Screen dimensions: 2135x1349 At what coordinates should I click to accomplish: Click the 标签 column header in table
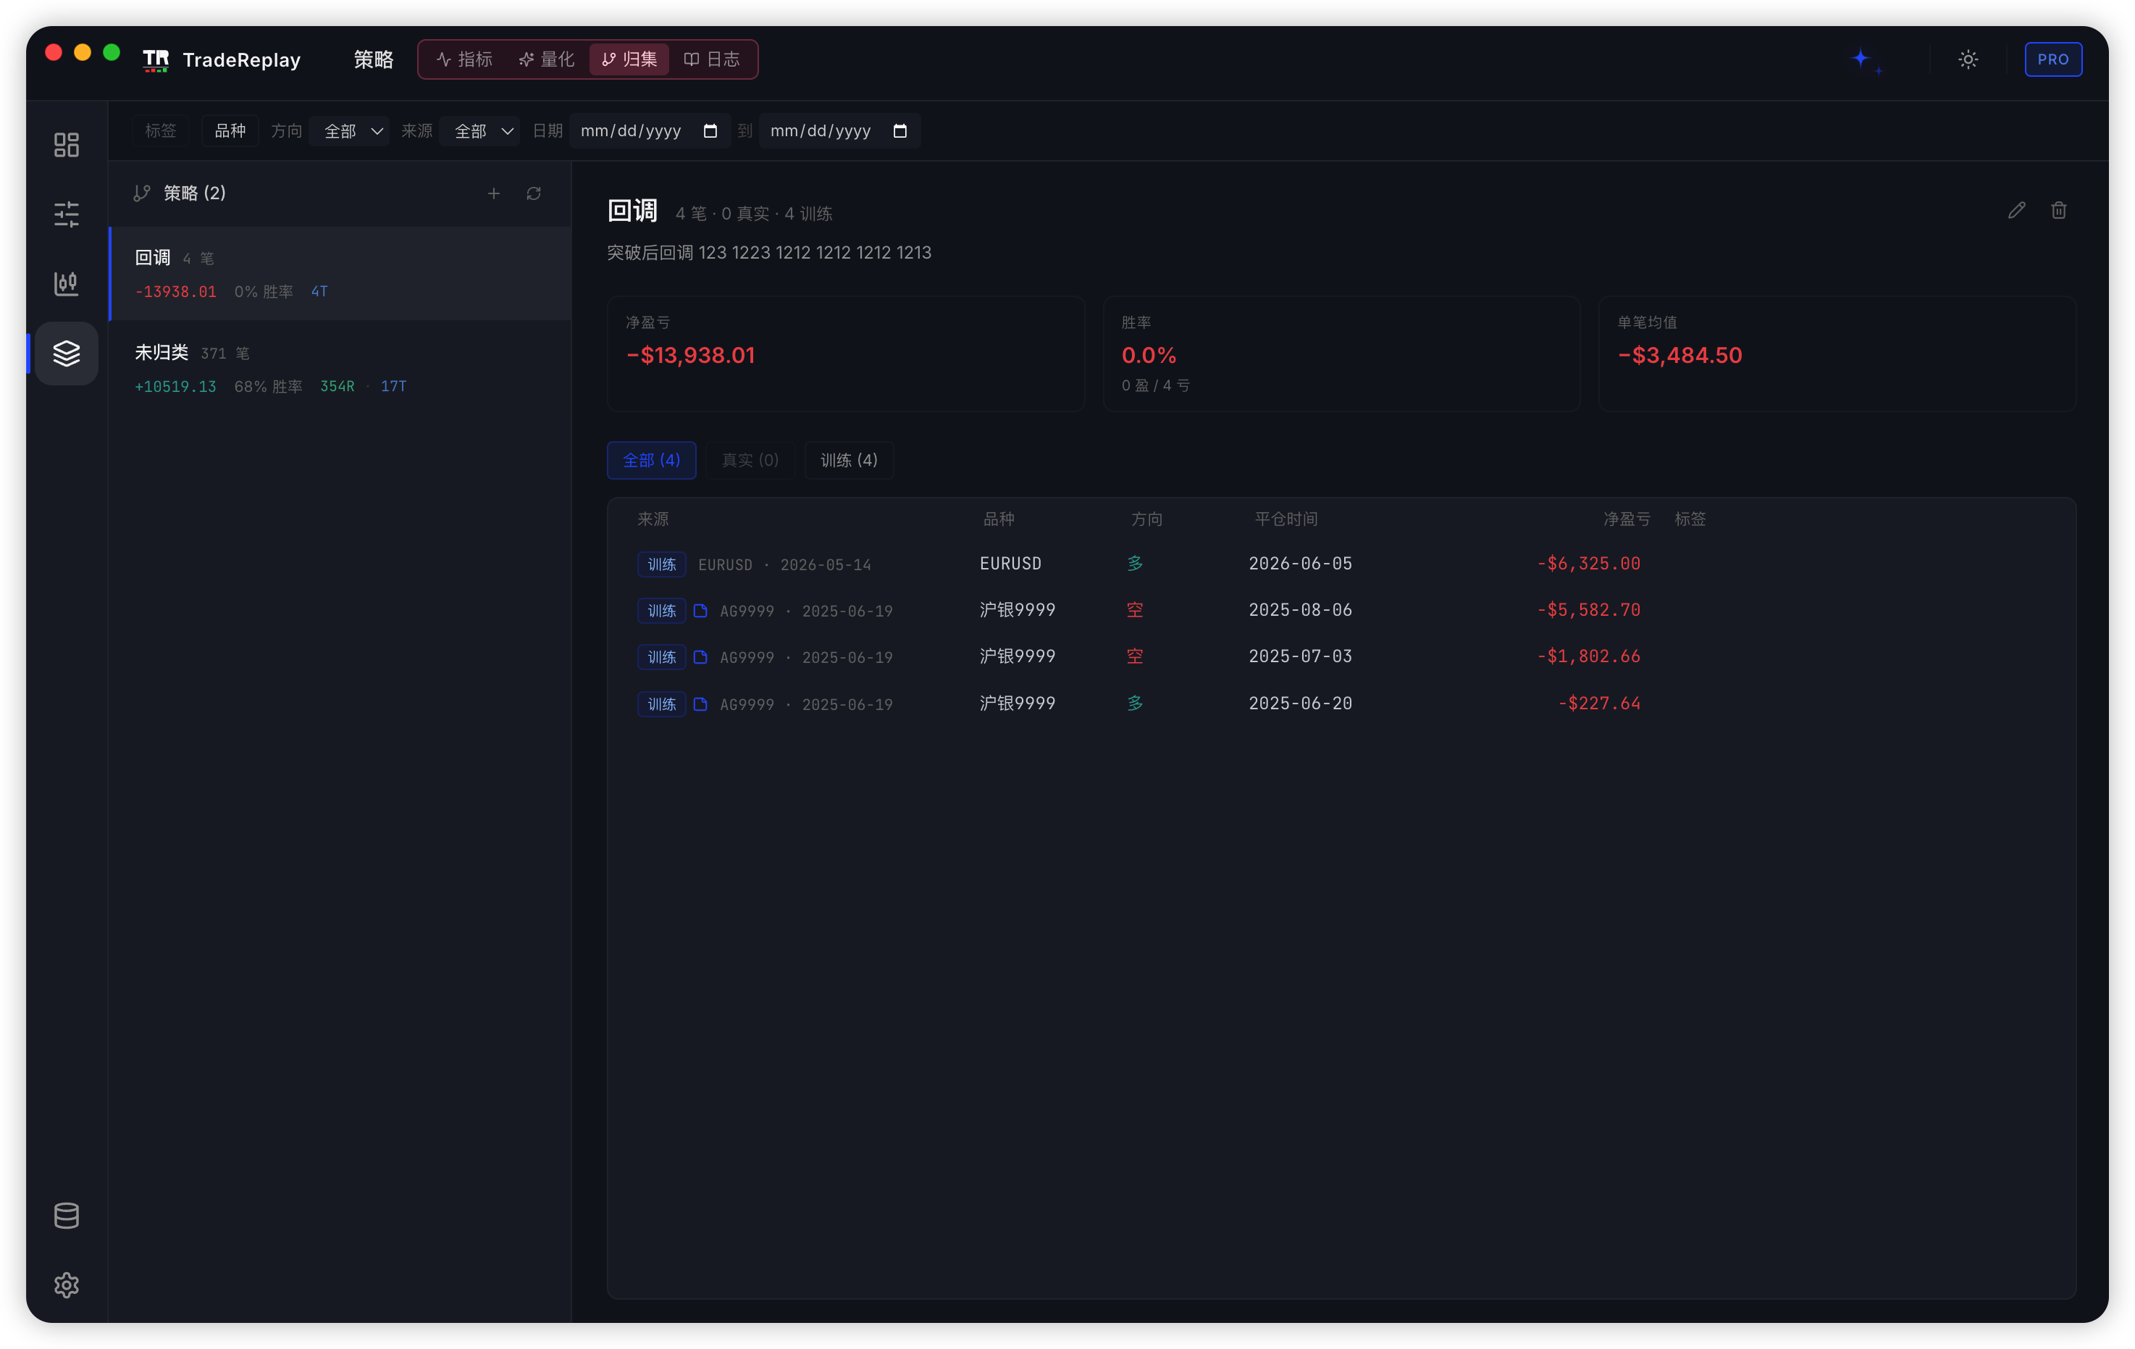[1690, 519]
